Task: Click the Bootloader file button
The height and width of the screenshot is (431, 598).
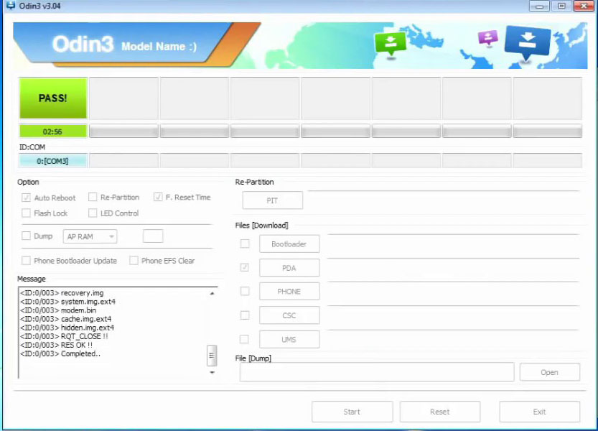Action: 289,244
